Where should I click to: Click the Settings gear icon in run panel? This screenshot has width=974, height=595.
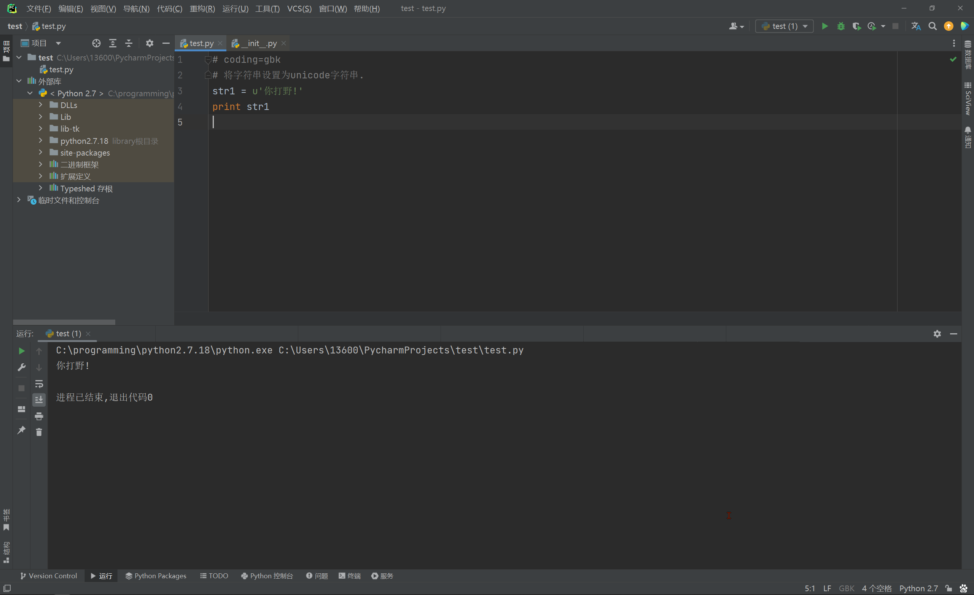click(x=937, y=334)
